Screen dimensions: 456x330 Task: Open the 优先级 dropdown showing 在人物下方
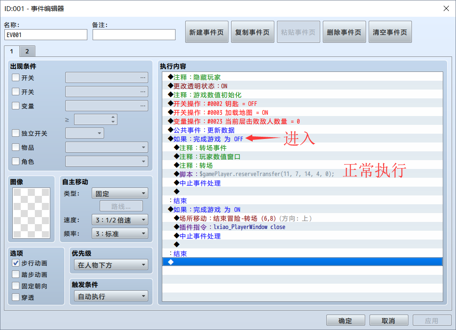tap(111, 265)
